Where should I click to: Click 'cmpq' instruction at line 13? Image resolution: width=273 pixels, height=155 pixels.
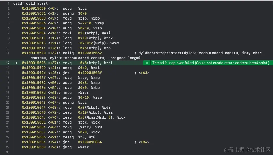67,68
